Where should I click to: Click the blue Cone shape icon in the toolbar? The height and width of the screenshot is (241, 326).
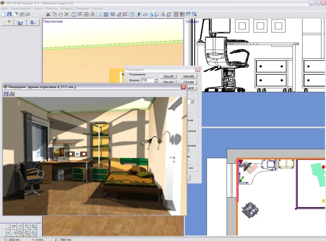point(151,14)
